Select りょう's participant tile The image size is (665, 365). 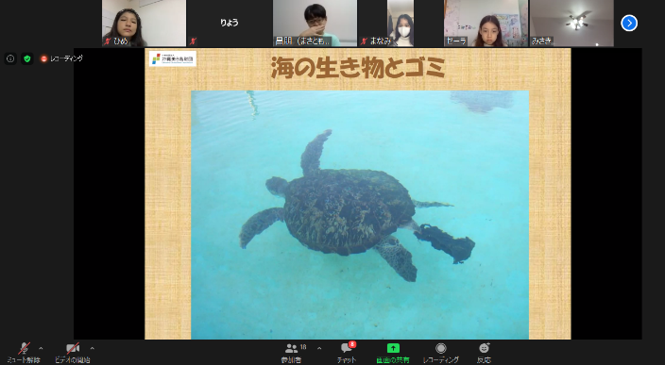(x=229, y=23)
